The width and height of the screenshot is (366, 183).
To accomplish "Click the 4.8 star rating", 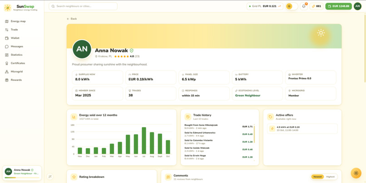I will tap(127, 56).
